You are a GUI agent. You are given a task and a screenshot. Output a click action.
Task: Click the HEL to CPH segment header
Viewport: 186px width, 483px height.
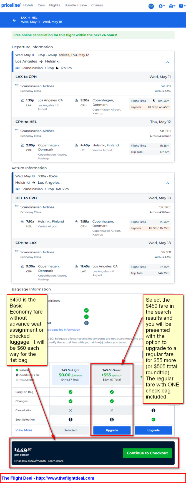[93, 198]
